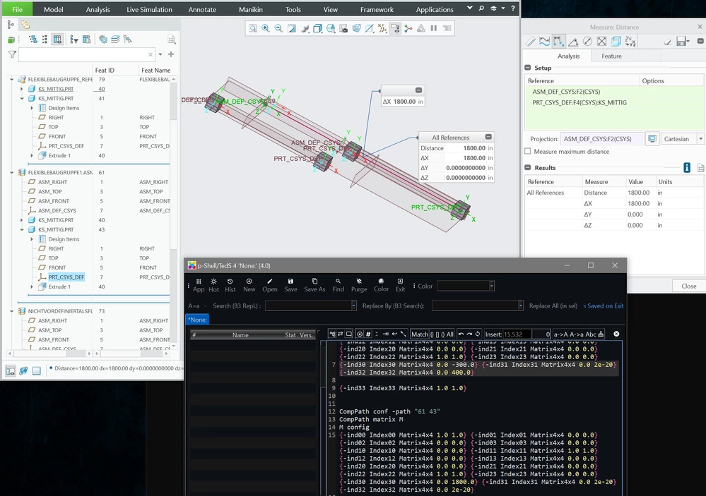Click the floppy save analysis icon
Viewport: 706px width, 496px height.
(681, 42)
